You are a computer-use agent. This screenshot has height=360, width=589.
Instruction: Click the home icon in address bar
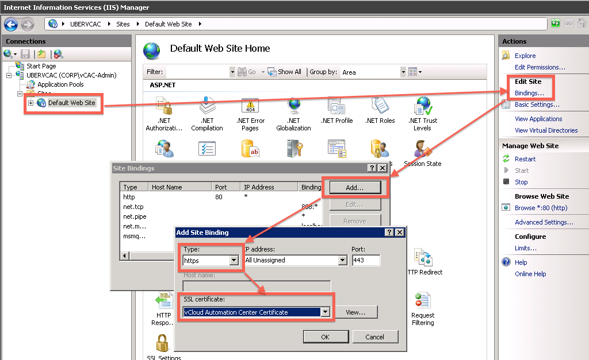[582, 24]
